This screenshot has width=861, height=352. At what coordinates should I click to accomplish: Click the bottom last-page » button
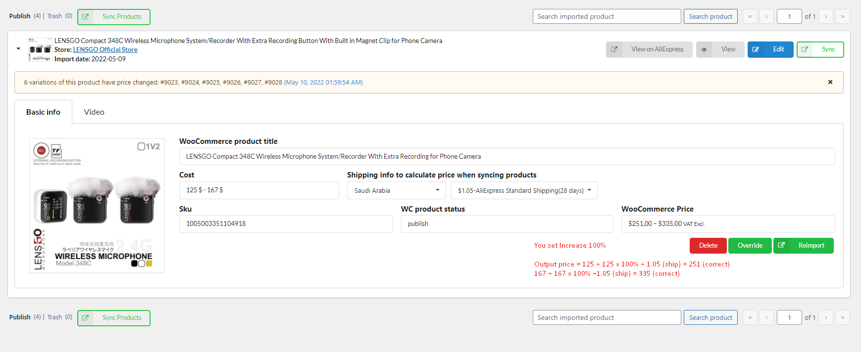point(843,317)
